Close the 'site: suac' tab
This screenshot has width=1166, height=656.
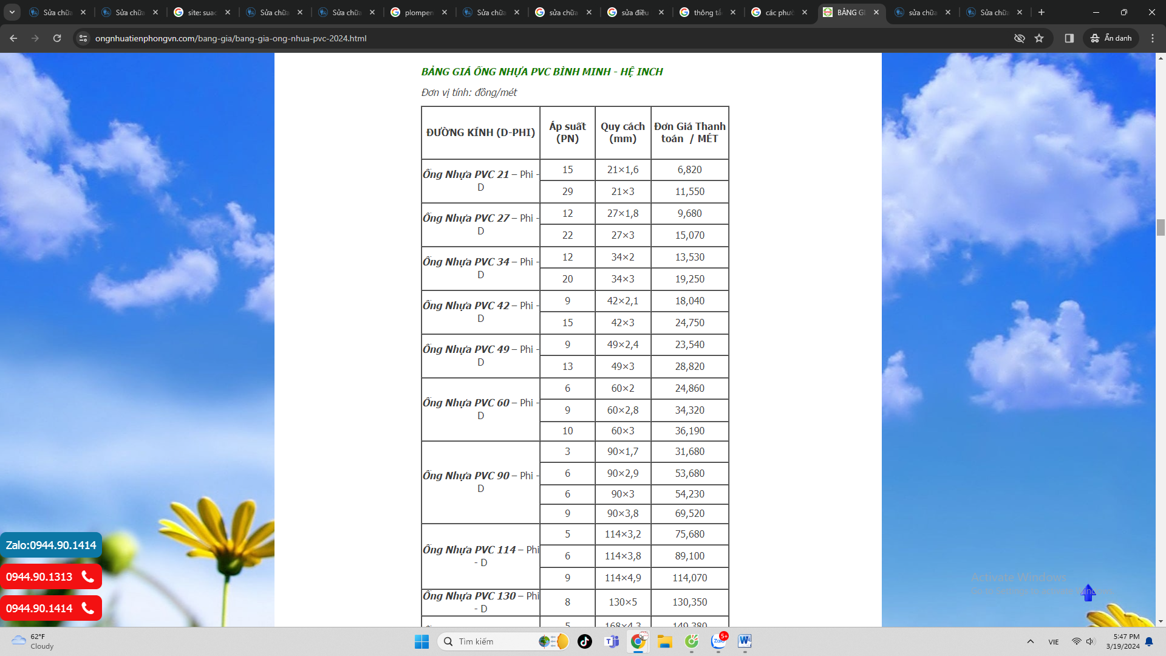228,12
